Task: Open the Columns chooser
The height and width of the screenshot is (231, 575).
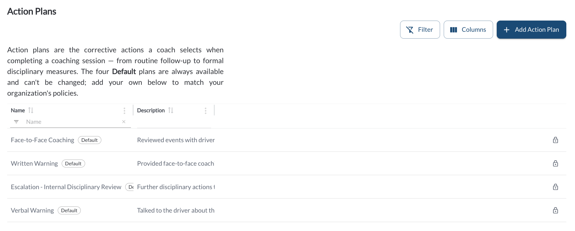Action: pos(468,30)
